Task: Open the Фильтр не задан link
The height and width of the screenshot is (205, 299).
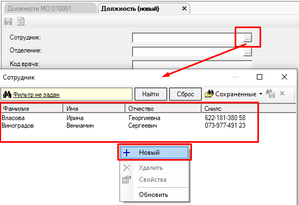Action: point(36,95)
